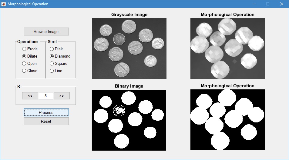Reset the application with Reset button
Viewport: 289px width, 160px height.
pyautogui.click(x=46, y=121)
